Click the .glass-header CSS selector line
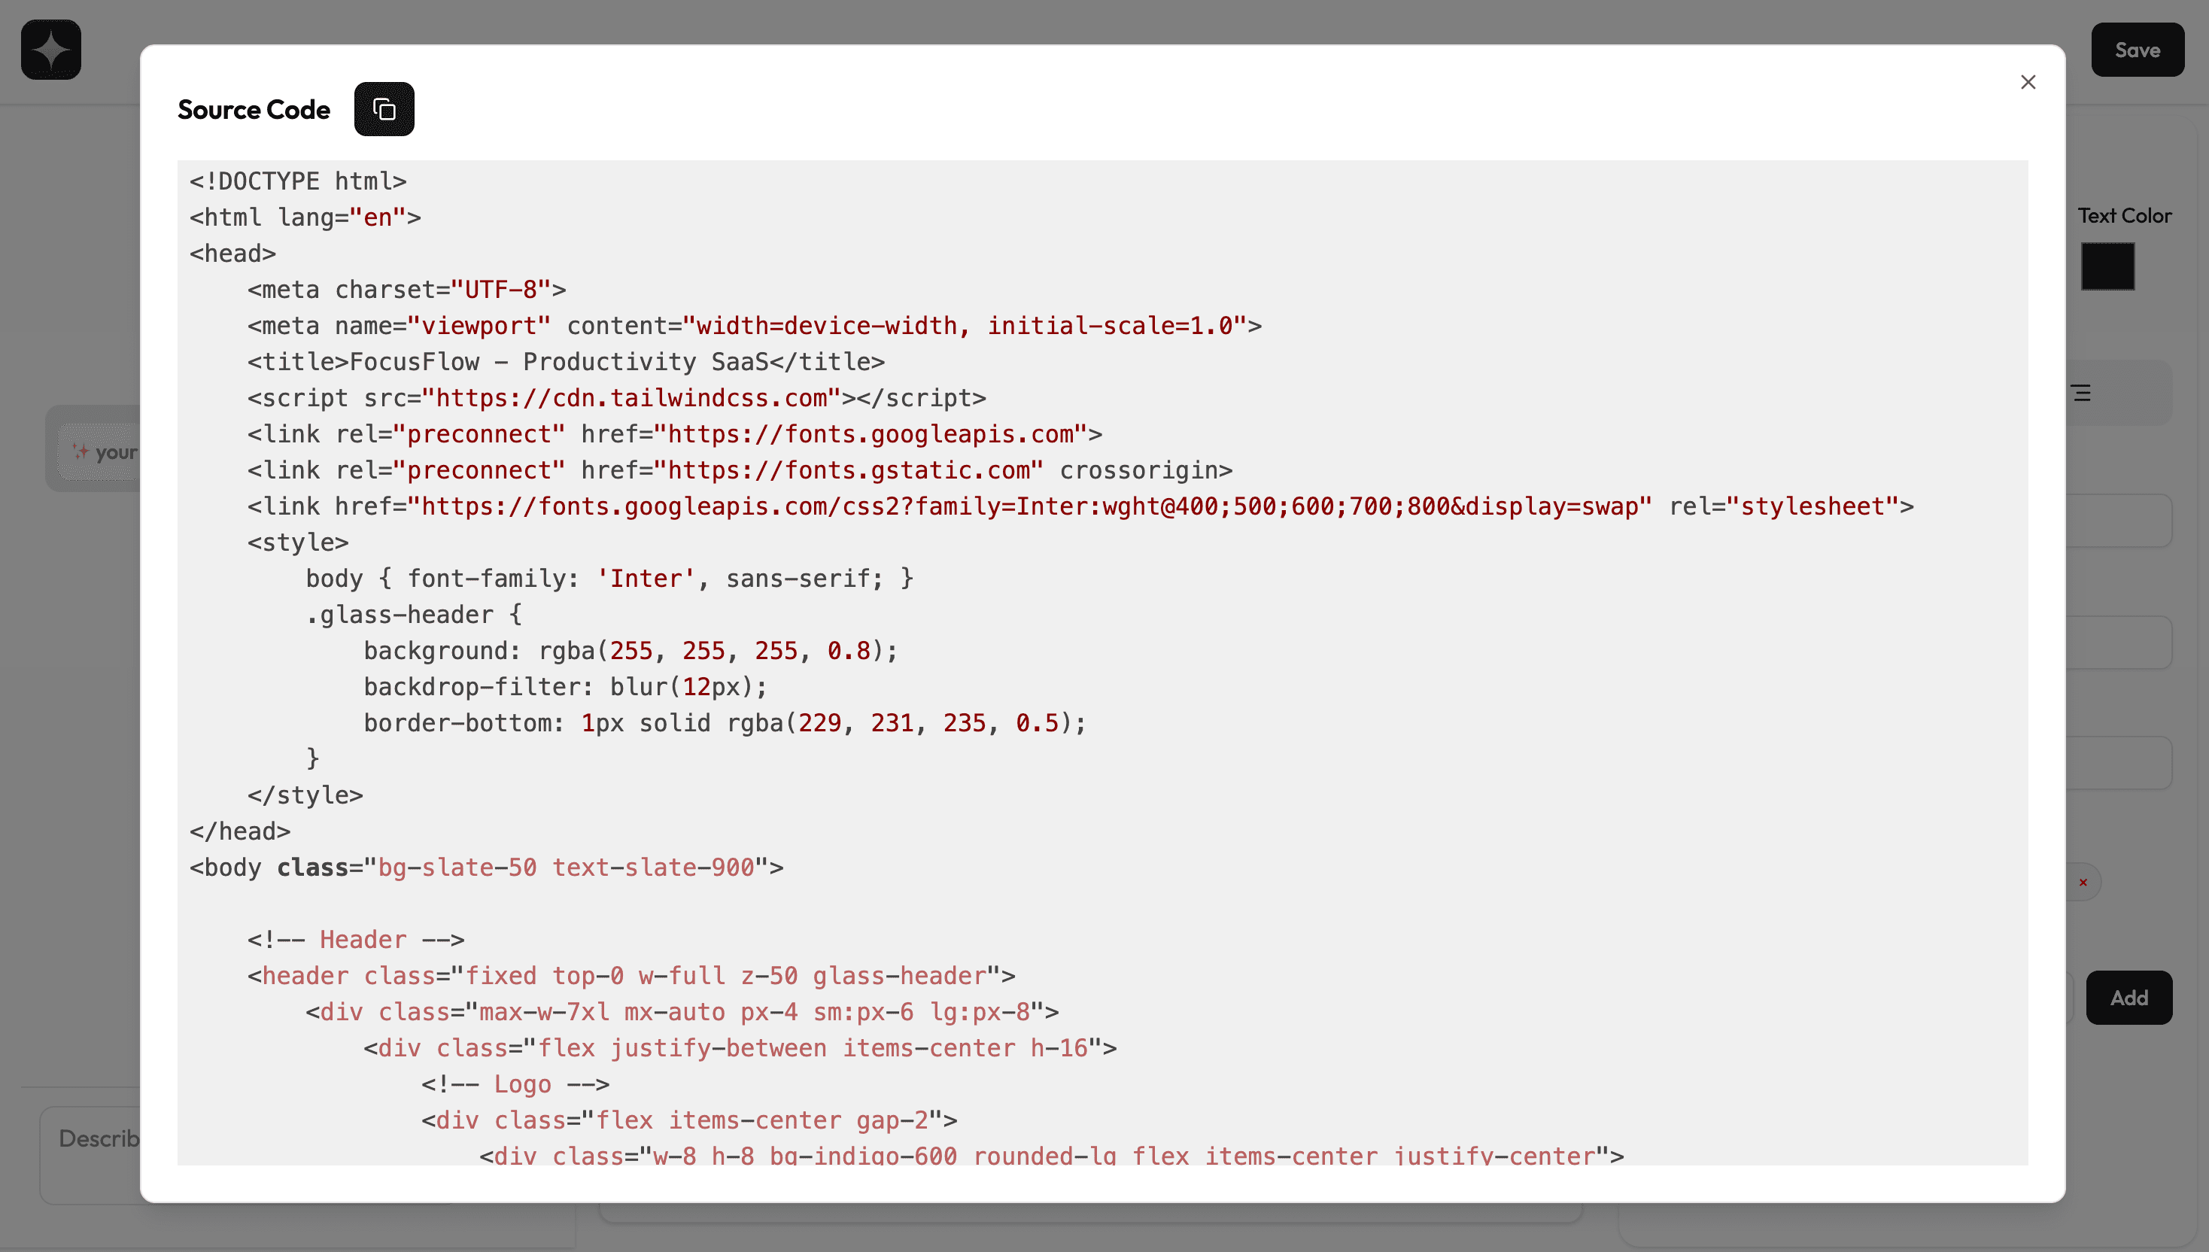 pos(413,615)
